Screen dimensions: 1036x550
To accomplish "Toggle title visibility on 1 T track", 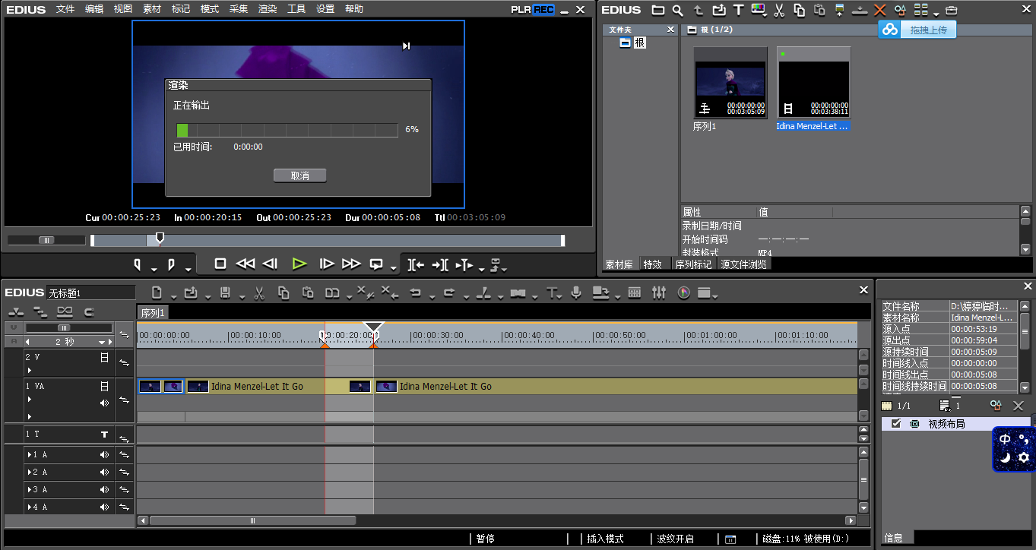I will (104, 435).
